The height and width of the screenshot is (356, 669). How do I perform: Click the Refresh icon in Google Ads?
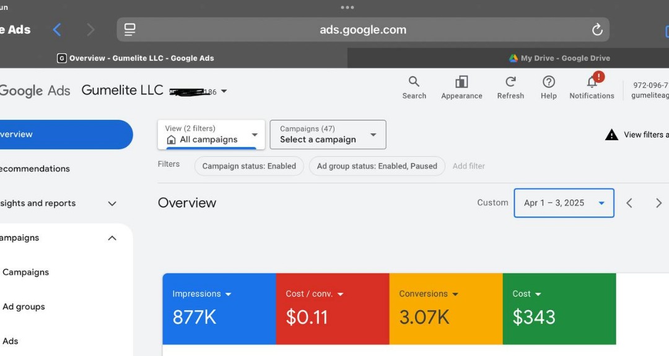click(510, 87)
